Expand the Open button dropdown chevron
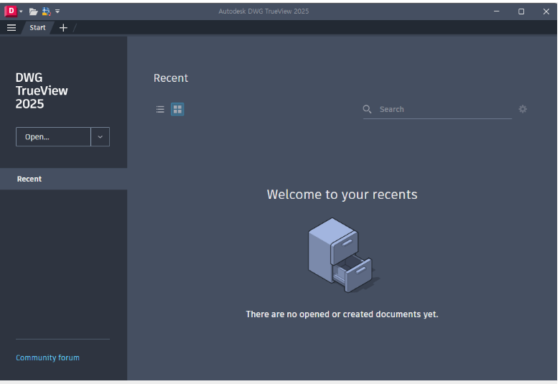The width and height of the screenshot is (560, 384). [101, 137]
